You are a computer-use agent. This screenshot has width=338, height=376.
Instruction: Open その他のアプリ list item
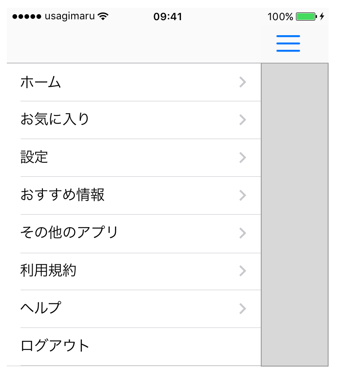[69, 233]
